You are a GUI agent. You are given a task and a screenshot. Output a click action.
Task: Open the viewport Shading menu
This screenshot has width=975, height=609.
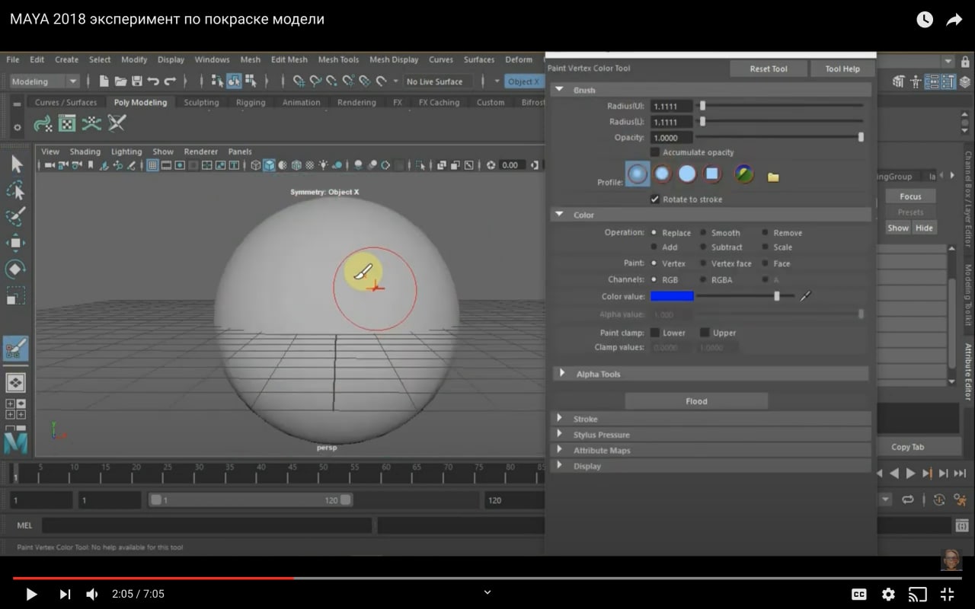click(85, 151)
